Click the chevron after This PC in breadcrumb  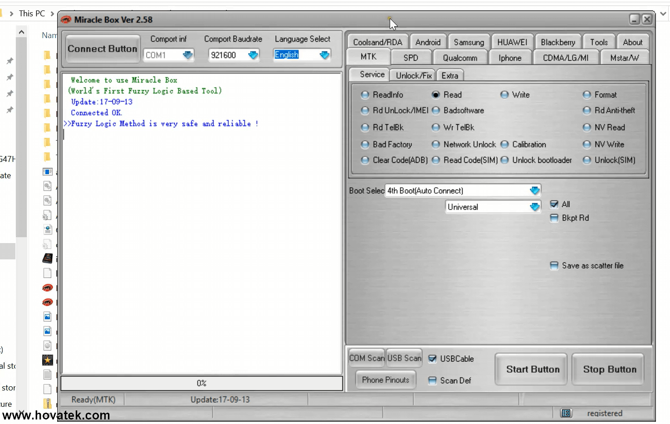pos(53,14)
